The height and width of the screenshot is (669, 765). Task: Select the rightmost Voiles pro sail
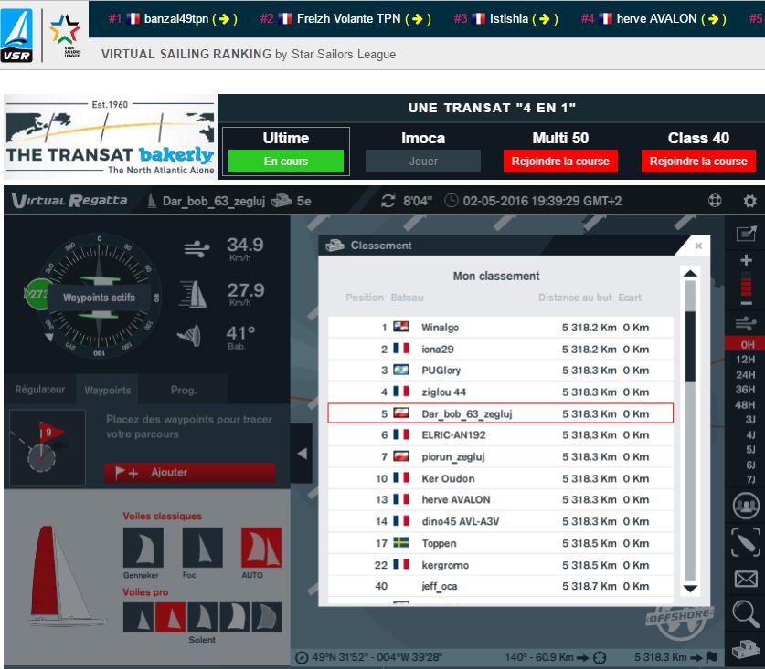click(267, 617)
